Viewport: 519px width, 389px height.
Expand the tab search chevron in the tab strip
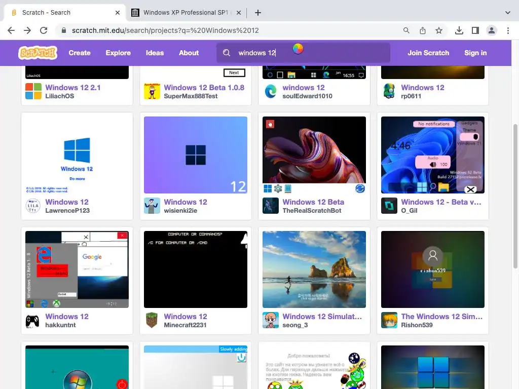tap(508, 13)
